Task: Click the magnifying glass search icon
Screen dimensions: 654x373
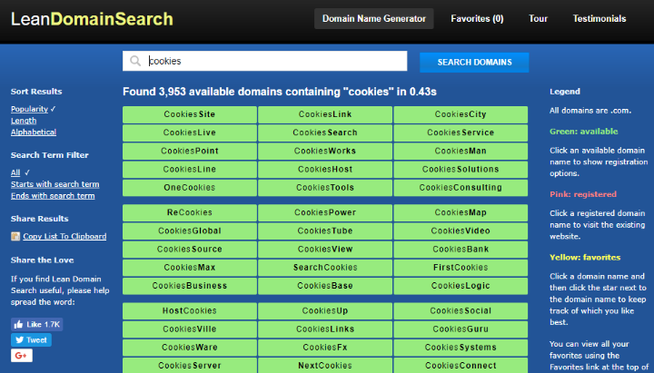Action: [x=135, y=61]
